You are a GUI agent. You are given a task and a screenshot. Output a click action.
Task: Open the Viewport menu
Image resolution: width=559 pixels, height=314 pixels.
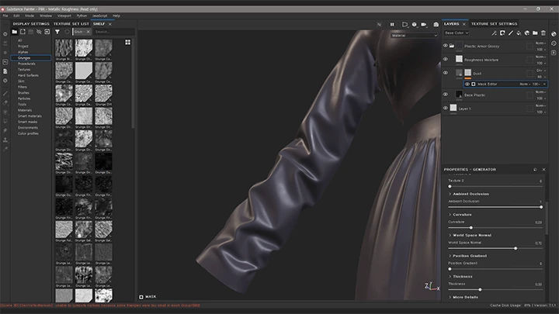64,16
